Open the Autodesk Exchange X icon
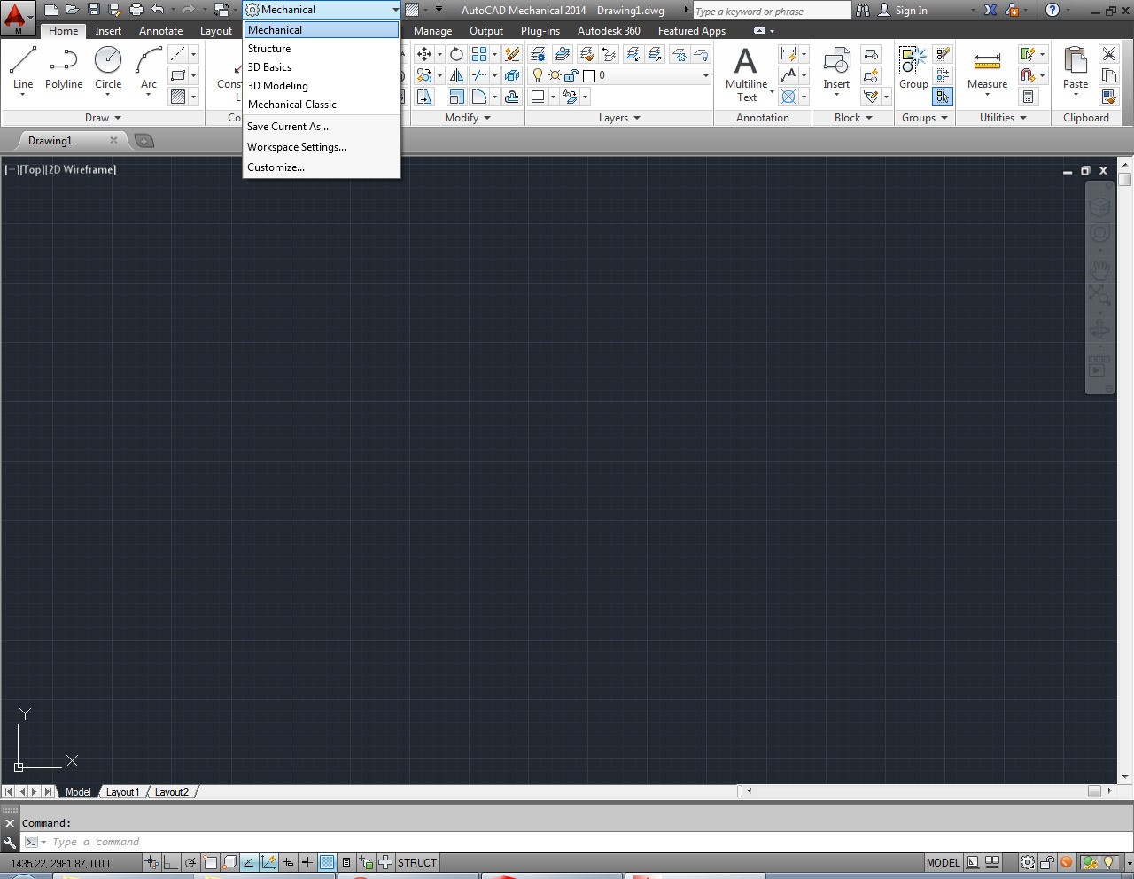Image resolution: width=1134 pixels, height=879 pixels. [990, 10]
